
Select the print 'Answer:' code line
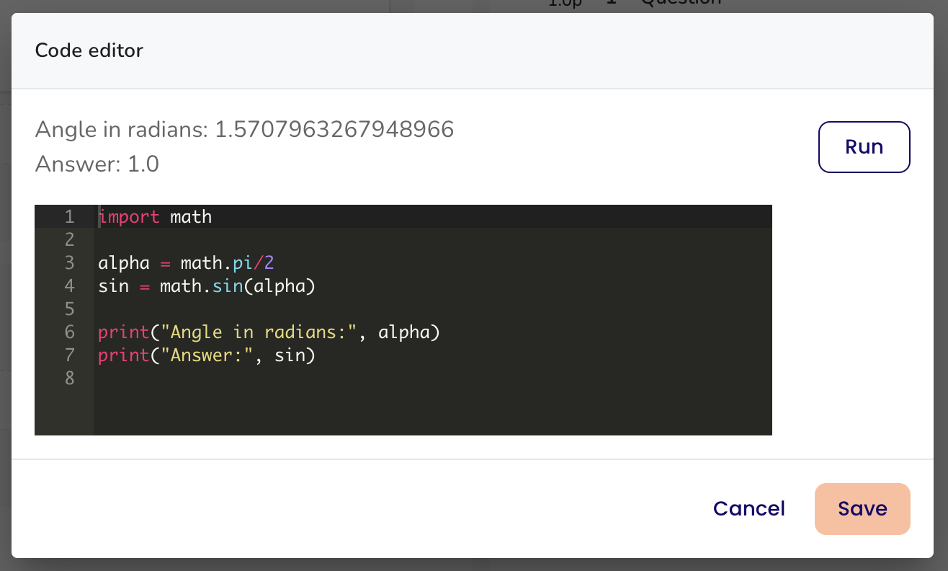(x=207, y=355)
